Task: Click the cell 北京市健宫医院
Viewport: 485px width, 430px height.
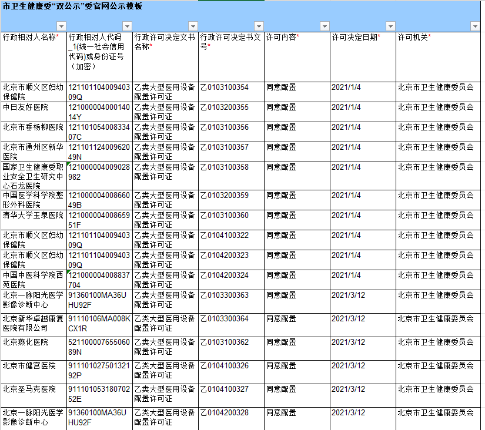Action: 34,372
